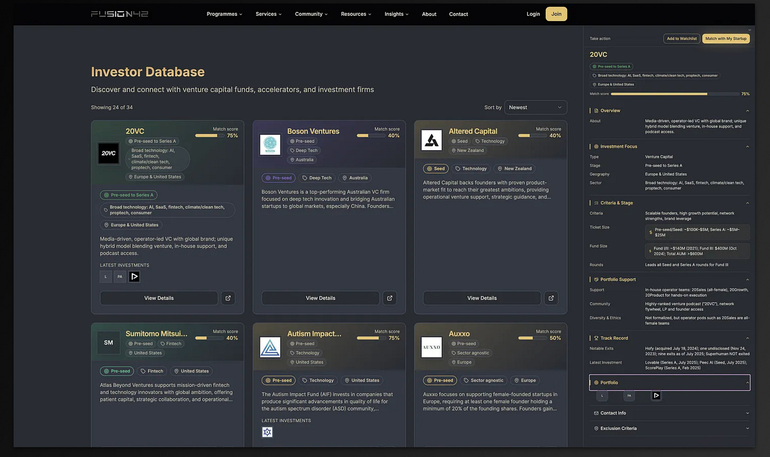Image resolution: width=770 pixels, height=457 pixels.
Task: View Details of 20VC
Action: [x=159, y=298]
